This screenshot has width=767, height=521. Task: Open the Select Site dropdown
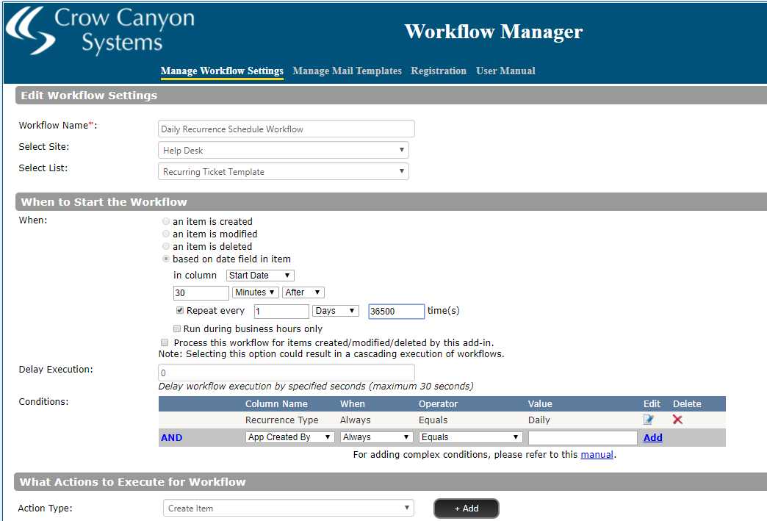(x=284, y=150)
